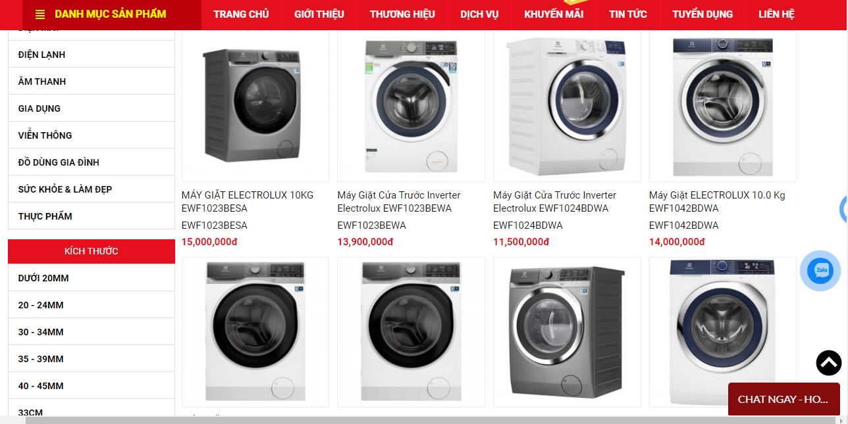Viewport: 848px width, 424px height.
Task: Filter by 30 - 34MM size
Action: coord(92,332)
